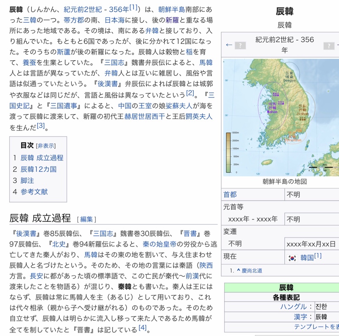Click the 不明 value beside 首都

tap(293, 195)
